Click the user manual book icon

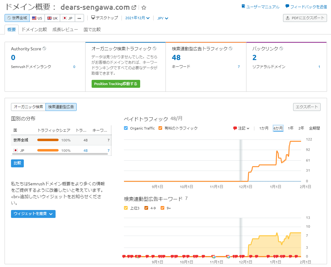(x=243, y=6)
